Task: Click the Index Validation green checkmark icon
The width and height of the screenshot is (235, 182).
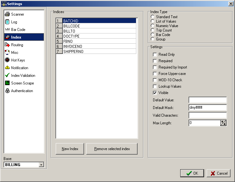Action: coord(7,75)
